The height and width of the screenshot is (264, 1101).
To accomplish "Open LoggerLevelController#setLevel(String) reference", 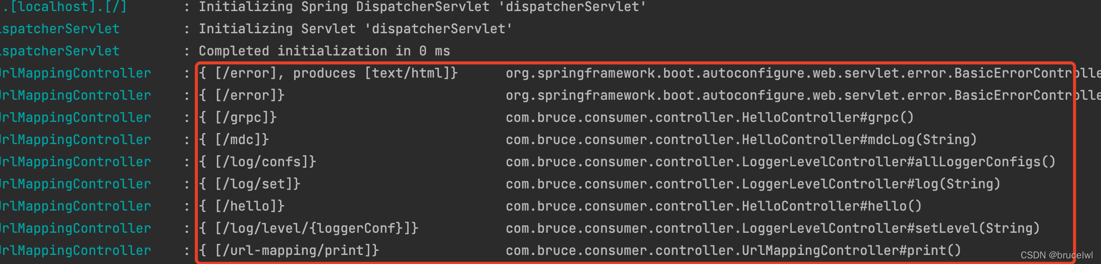I will (773, 229).
